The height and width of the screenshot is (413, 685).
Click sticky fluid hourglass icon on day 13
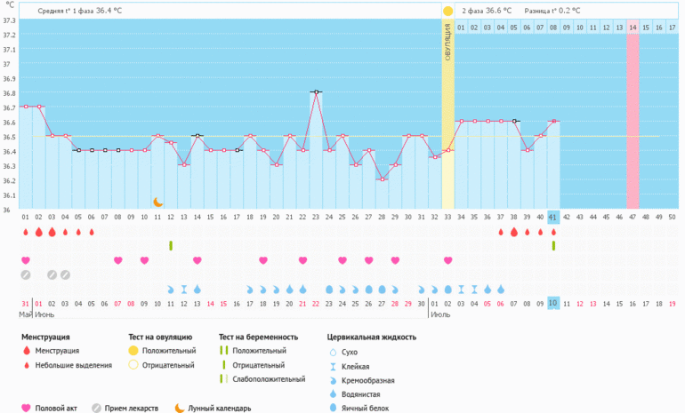click(x=184, y=290)
